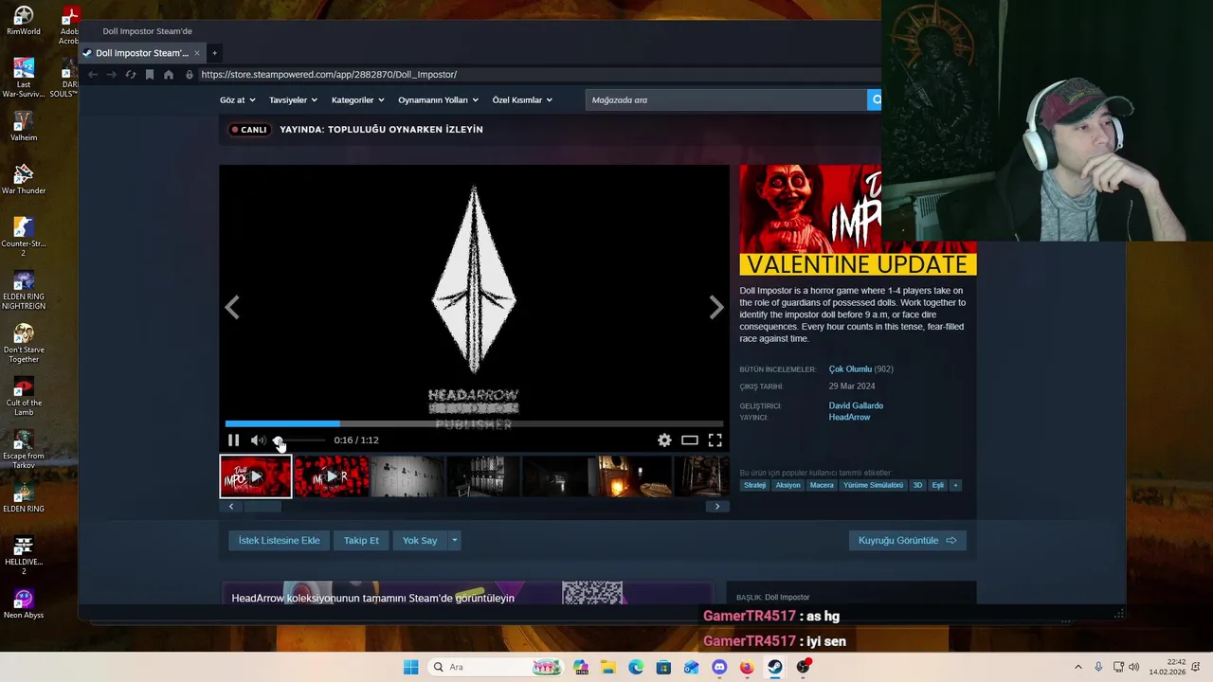The image size is (1213, 682).
Task: Click the bookmark icon in the toolbar
Action: tap(150, 75)
